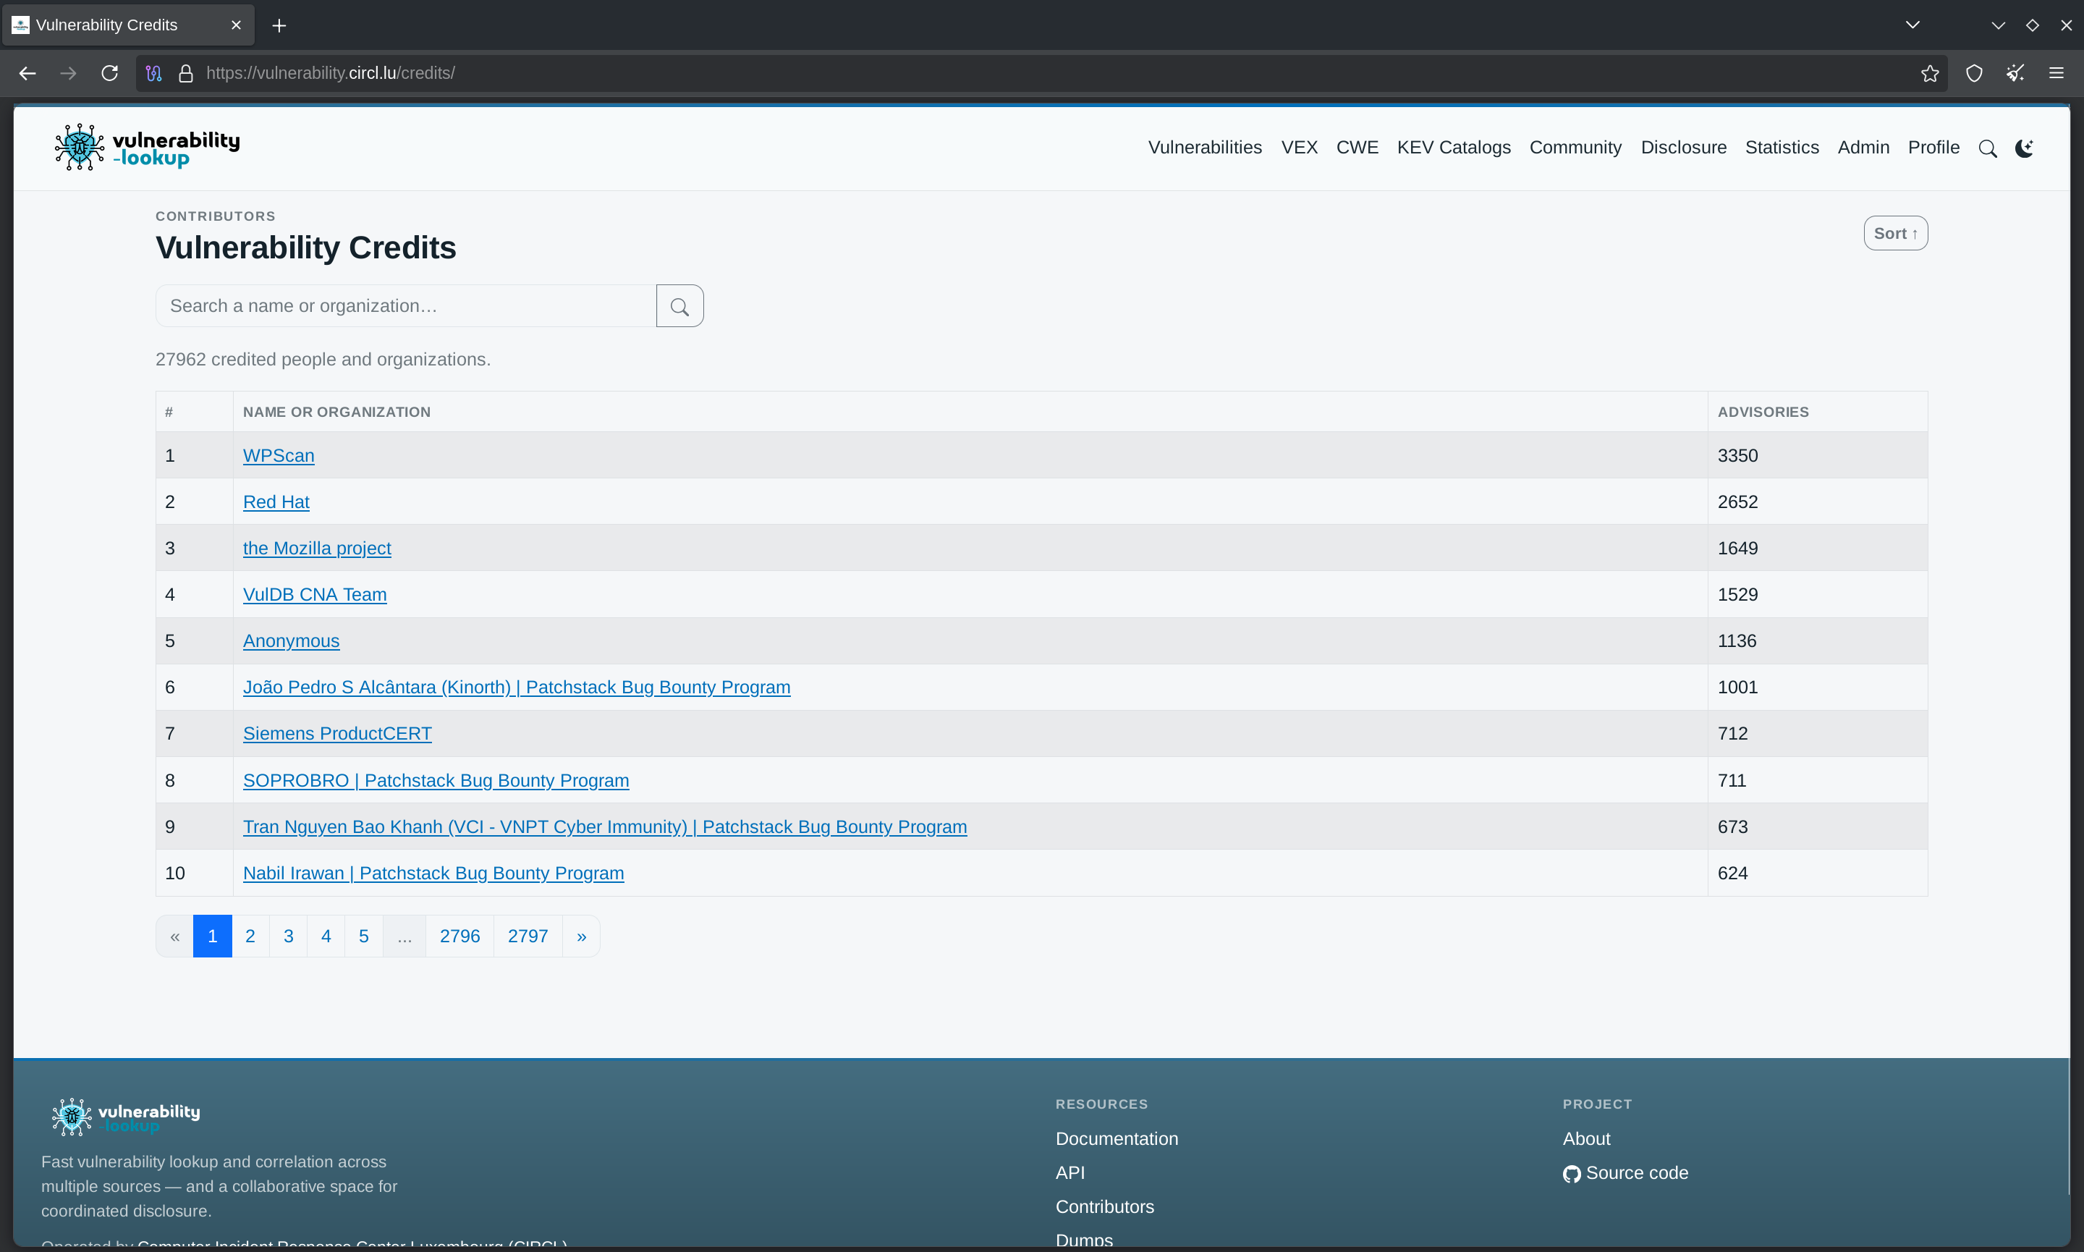The width and height of the screenshot is (2084, 1252).
Task: Open the Disclosure nav item
Action: coord(1683,148)
